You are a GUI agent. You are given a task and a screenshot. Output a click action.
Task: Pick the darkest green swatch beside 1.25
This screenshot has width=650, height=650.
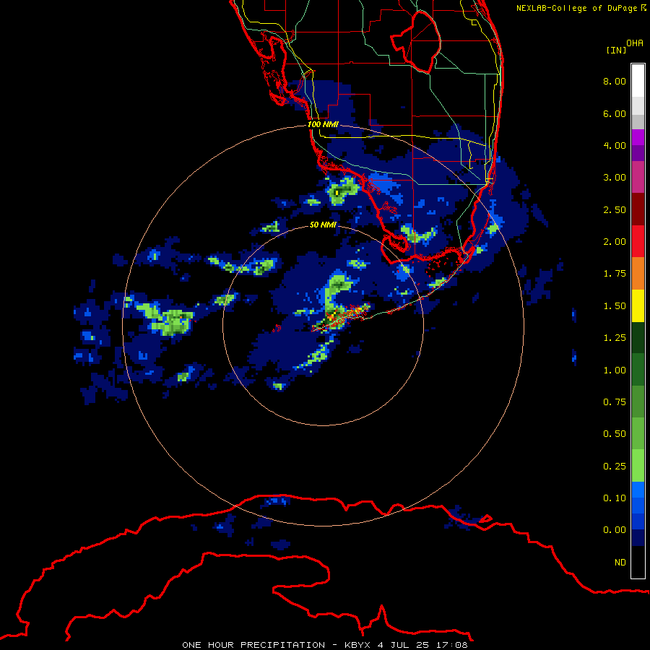click(638, 337)
